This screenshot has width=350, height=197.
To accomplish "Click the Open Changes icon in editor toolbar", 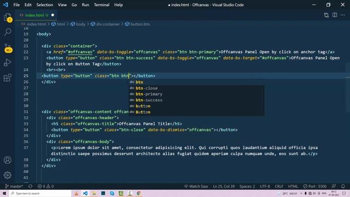I will 326,15.
